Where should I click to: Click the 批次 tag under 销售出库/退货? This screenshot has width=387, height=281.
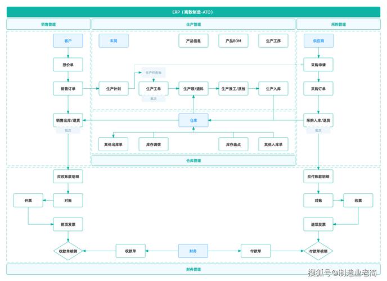[68, 130]
